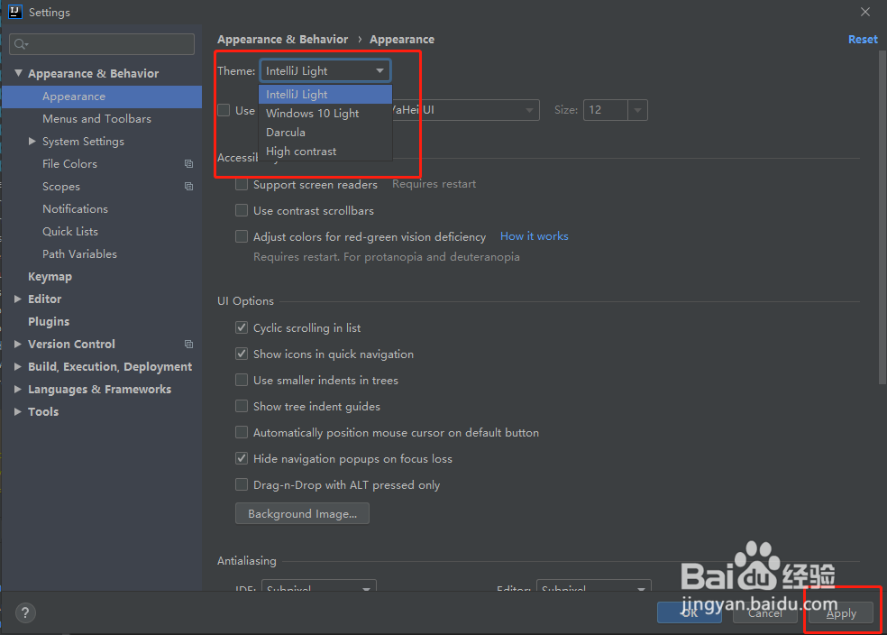Click the IntelliJ IDEA logo in the title bar

click(14, 12)
